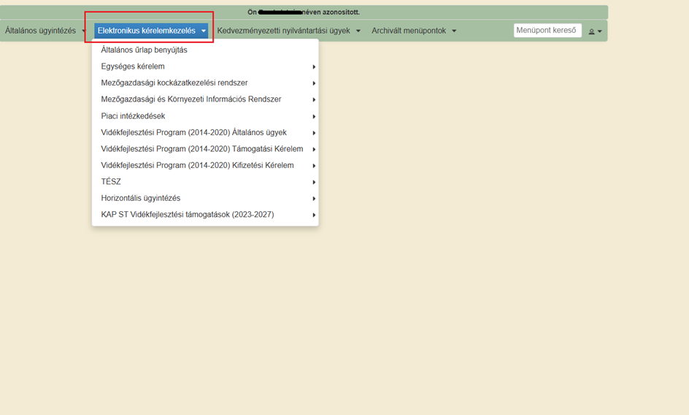Image resolution: width=689 pixels, height=415 pixels.
Task: Click caret beside Elektronikus kérelemkezelés
Action: [x=203, y=31]
